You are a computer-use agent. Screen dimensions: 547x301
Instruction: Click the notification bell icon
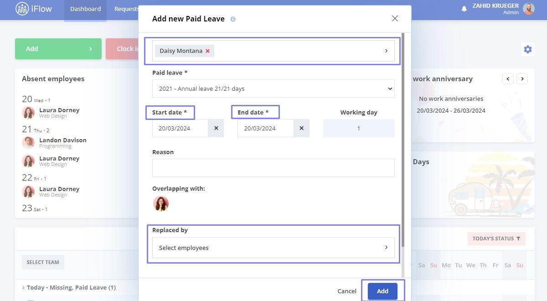coord(464,9)
